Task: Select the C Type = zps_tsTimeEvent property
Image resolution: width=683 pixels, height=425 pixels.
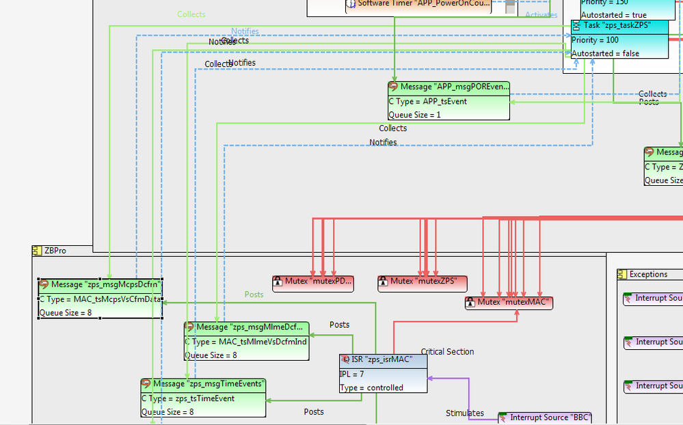Action: pos(188,398)
